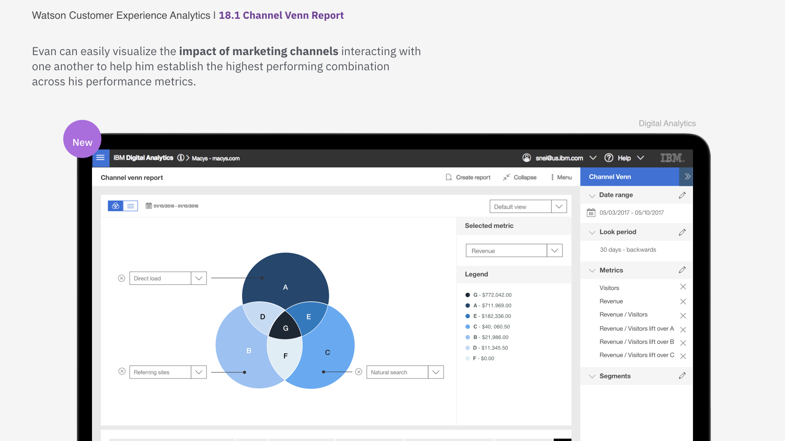The width and height of the screenshot is (785, 441).
Task: Click the purple New badge
Action: (82, 139)
